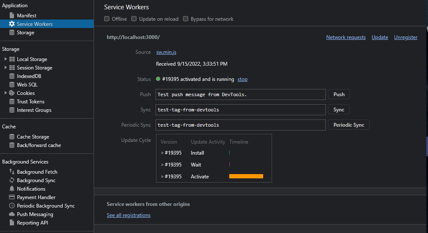This screenshot has width=428, height=233.
Task: Click the IndexedDB database icon
Action: (12, 76)
